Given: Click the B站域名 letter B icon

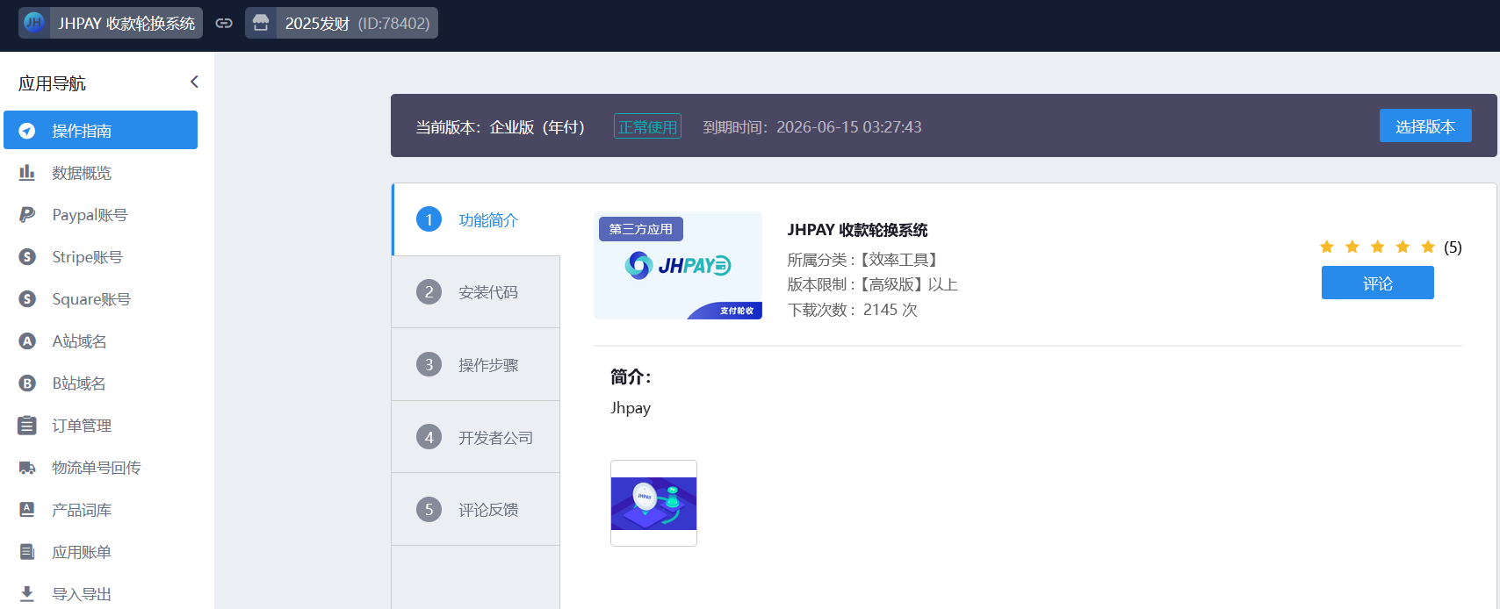Looking at the screenshot, I should pos(27,383).
